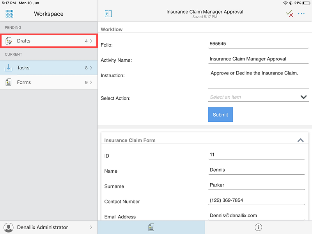Collapse the Insurance Claim Form section

300,140
